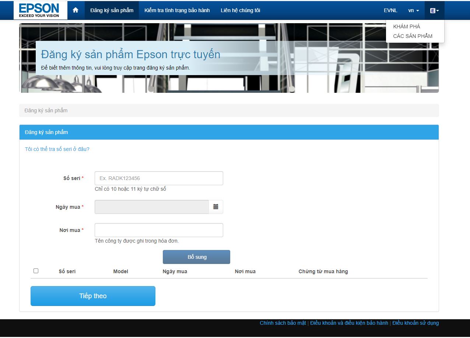Screen dimensions: 470x338
Task: Choose CÁC SẢN PHẨM from the dropdown menu
Action: [413, 36]
